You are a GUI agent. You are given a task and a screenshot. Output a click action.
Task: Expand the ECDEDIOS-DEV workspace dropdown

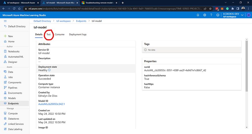tap(242, 15)
